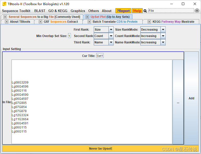201x154 pixels.
Task: Click the Lg11G3664 entry
Action: (20, 119)
